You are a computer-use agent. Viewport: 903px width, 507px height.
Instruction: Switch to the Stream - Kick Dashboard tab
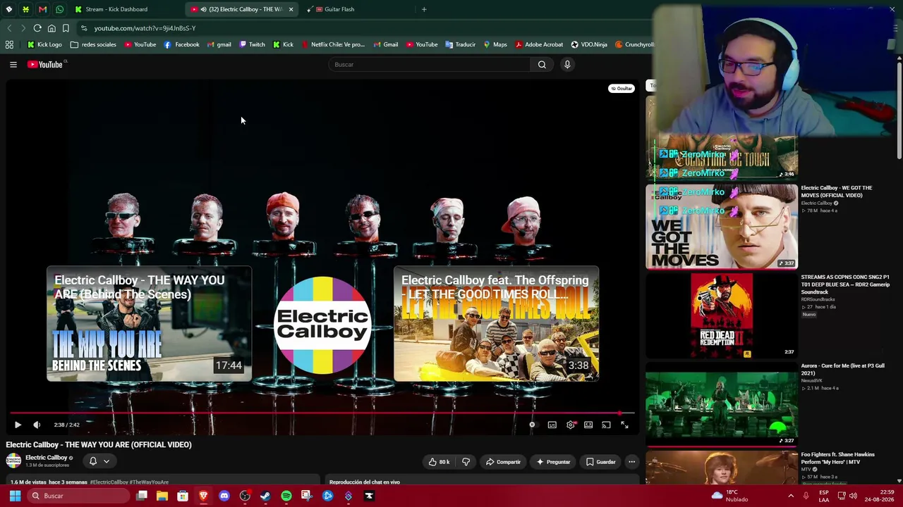[x=116, y=9]
